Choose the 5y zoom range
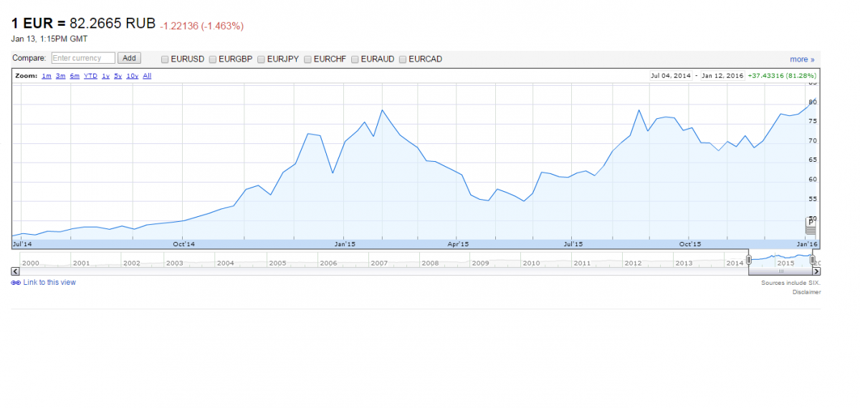Screen dimensions: 860x408 click(x=118, y=76)
